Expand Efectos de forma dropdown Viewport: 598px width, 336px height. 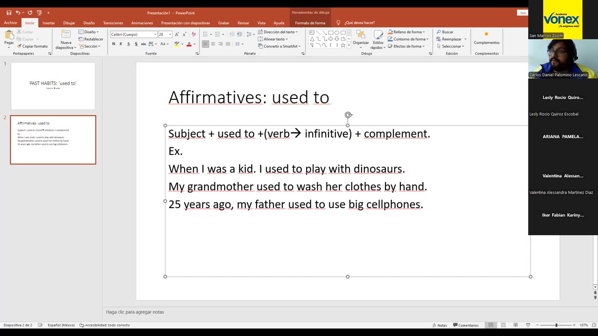406,46
